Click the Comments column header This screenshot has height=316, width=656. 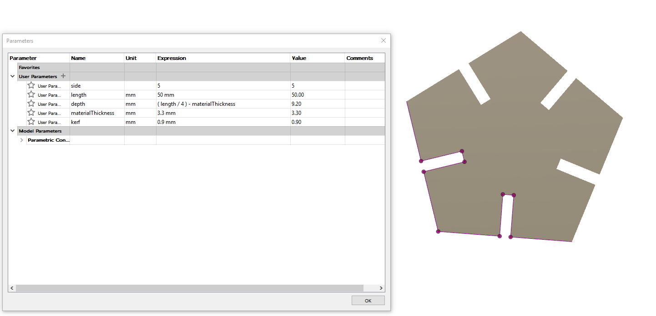click(365, 58)
